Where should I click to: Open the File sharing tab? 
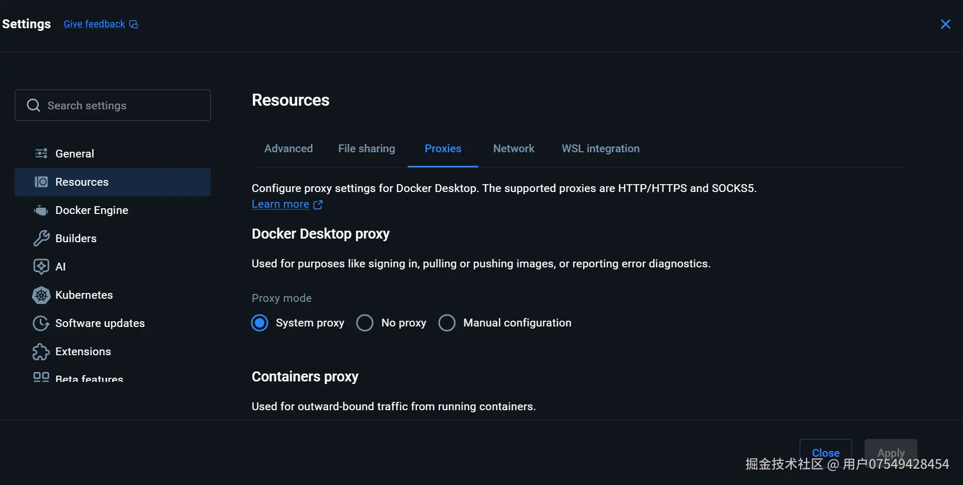point(366,149)
